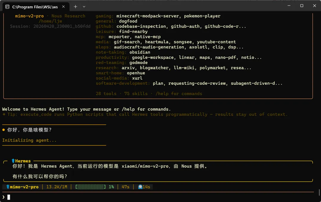Click the user message 你好，你是啥模型？

(x=29, y=130)
